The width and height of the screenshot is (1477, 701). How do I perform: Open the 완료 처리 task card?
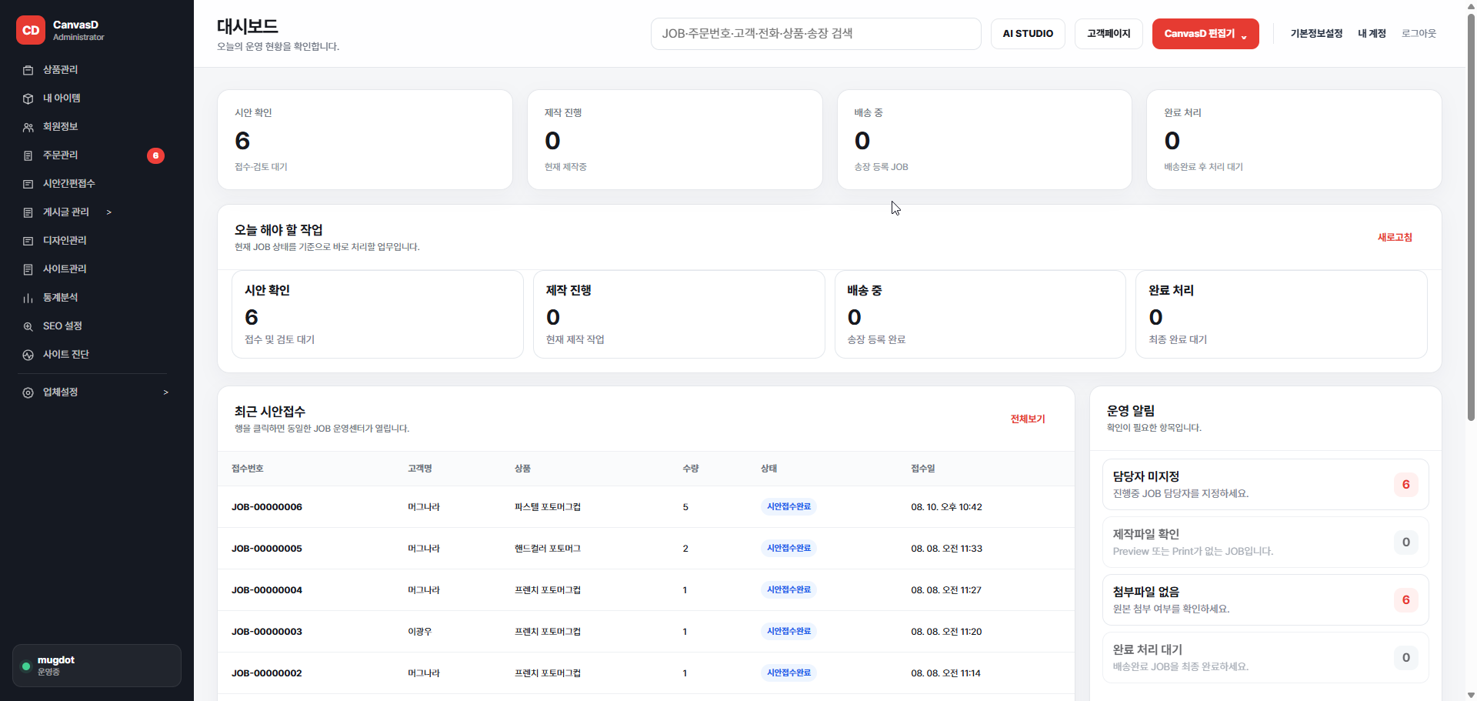pos(1282,314)
